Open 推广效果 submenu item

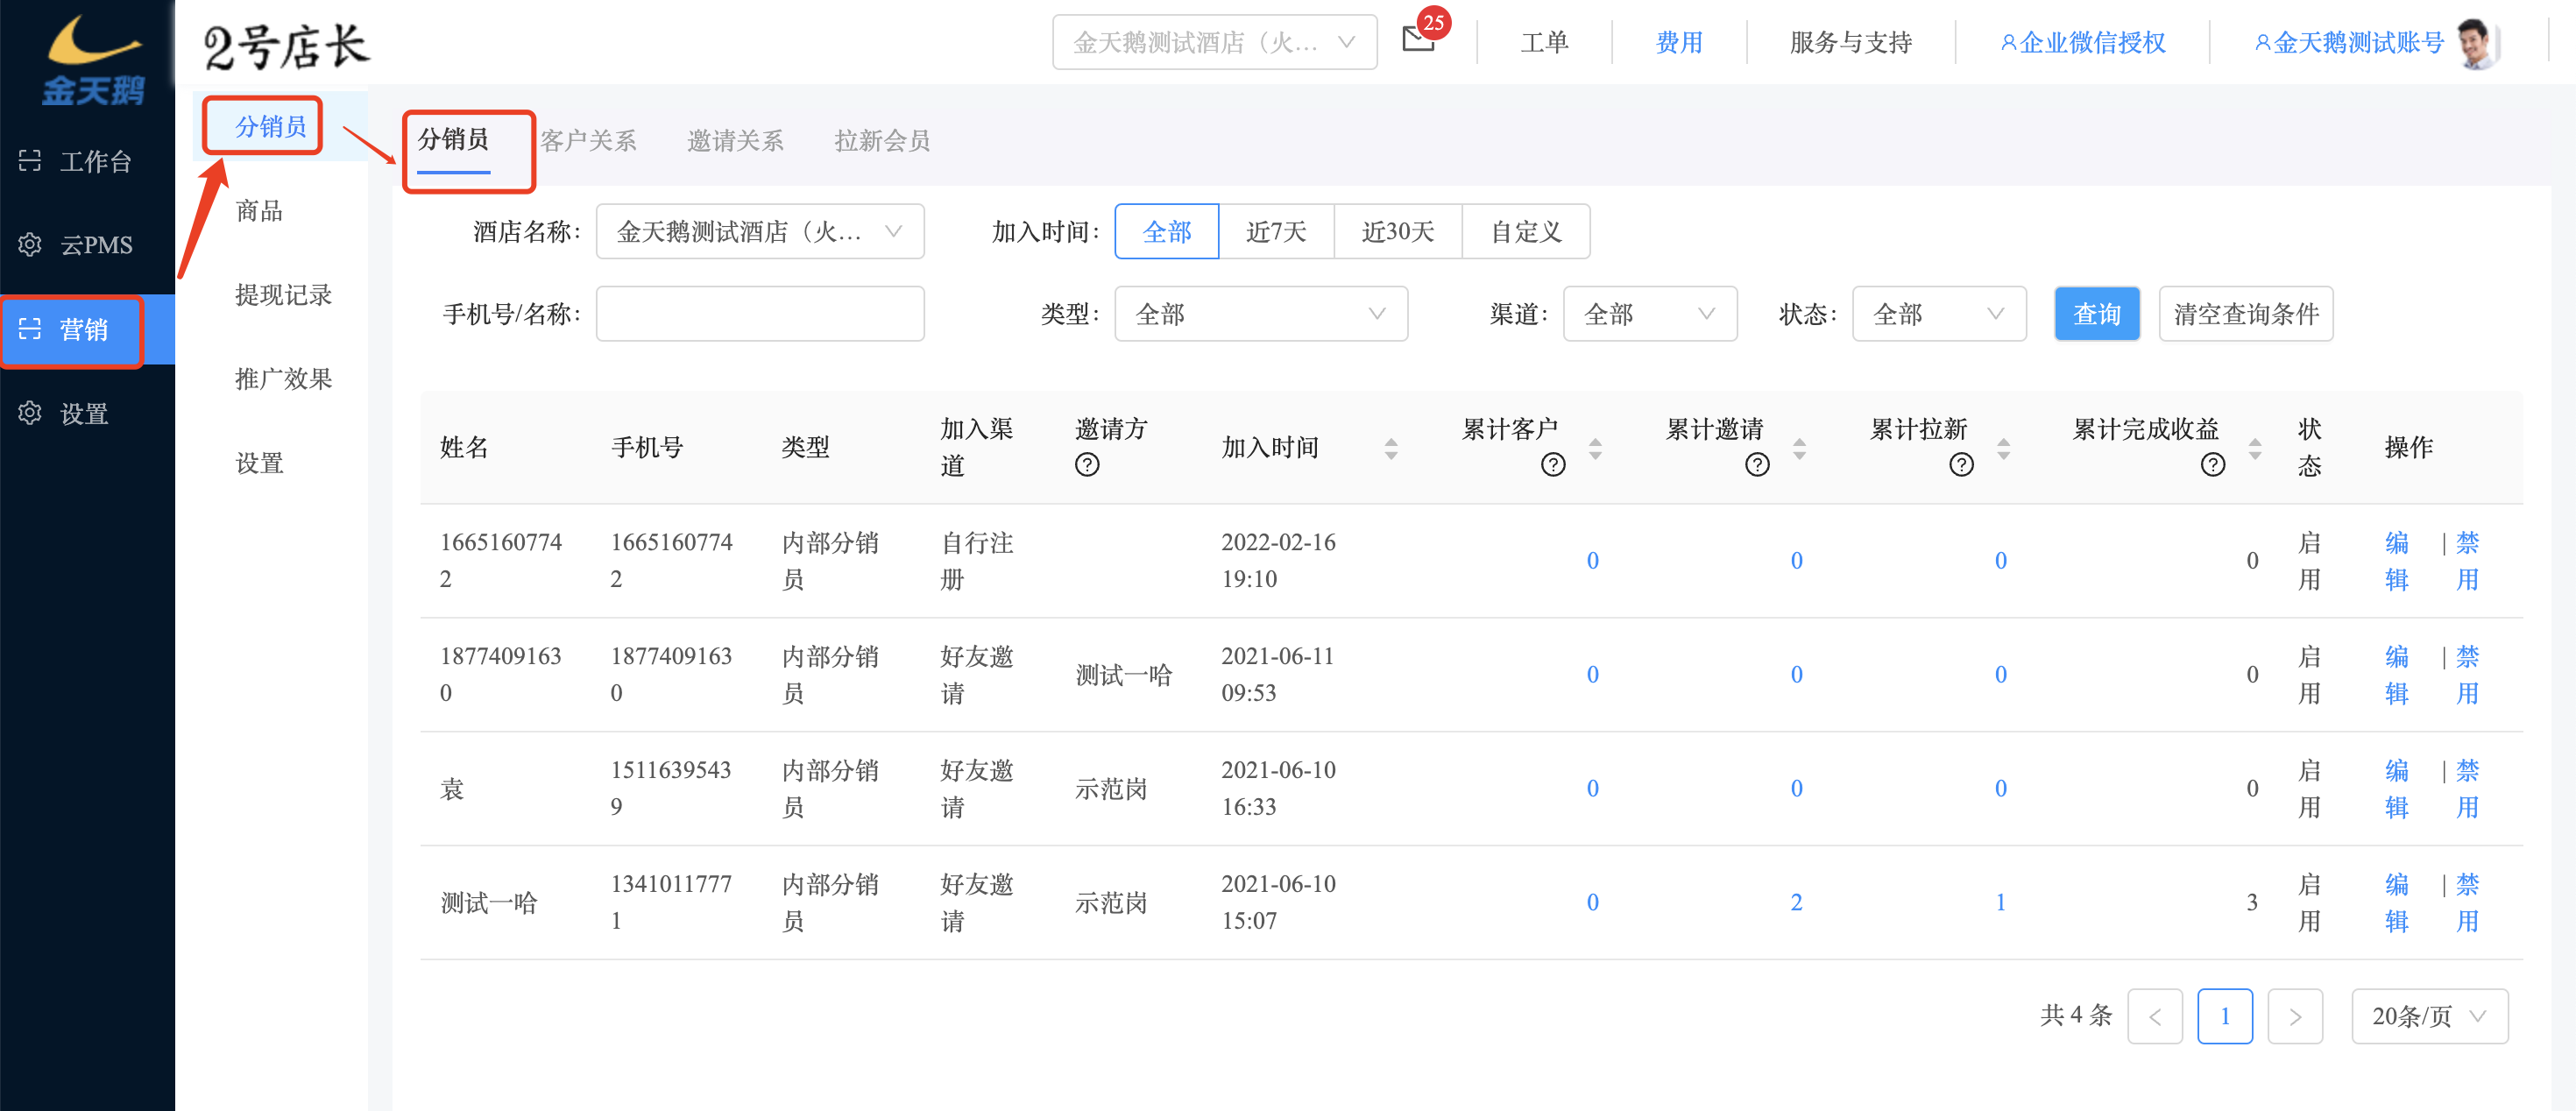tap(283, 379)
